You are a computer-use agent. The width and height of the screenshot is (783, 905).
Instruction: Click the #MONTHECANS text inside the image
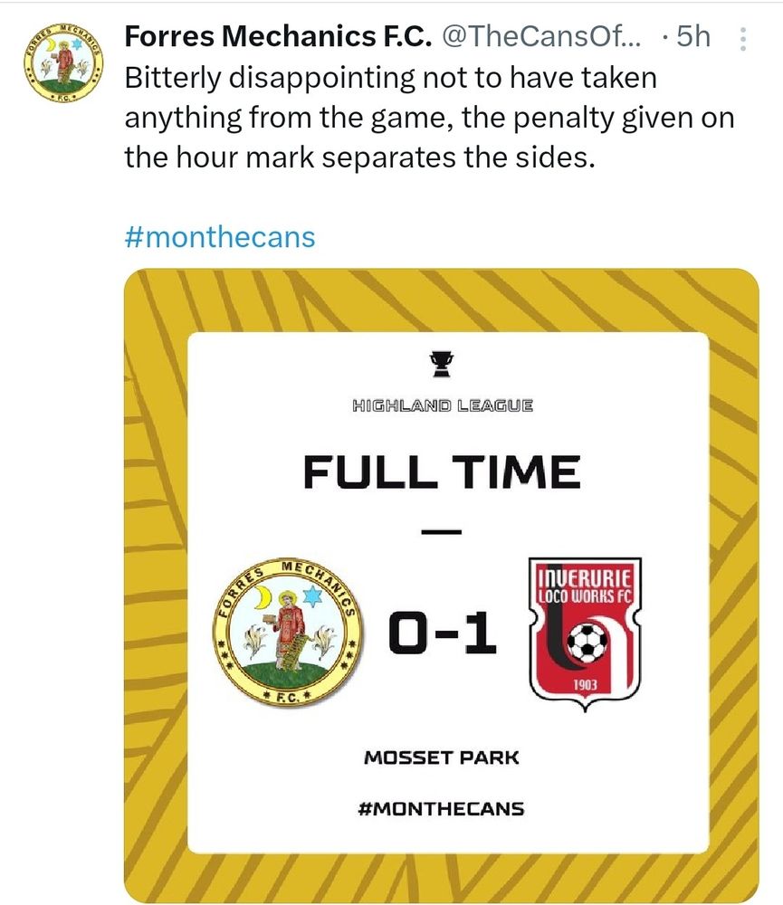(x=442, y=807)
